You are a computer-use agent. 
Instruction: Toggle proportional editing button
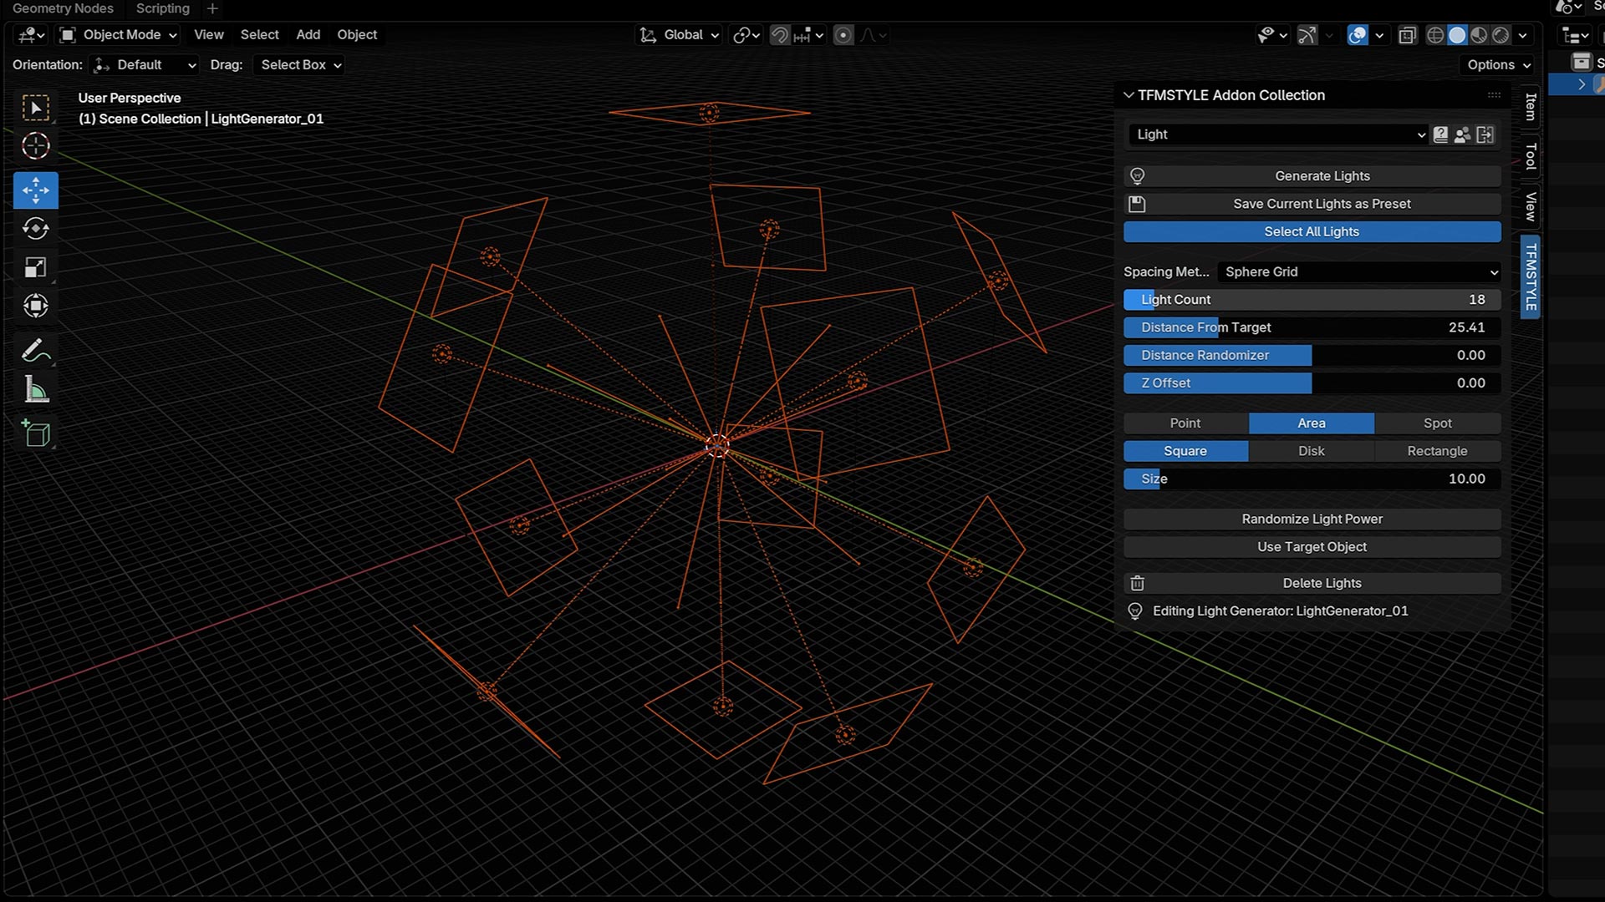click(x=843, y=35)
